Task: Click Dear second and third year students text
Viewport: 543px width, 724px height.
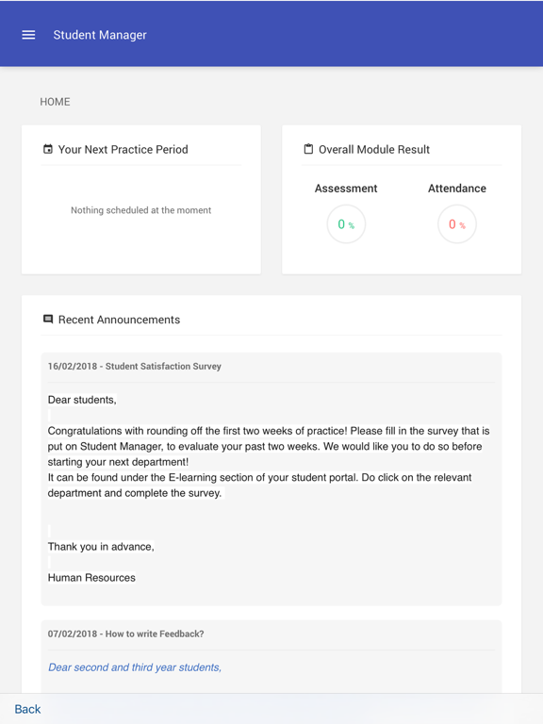Action: (x=135, y=667)
